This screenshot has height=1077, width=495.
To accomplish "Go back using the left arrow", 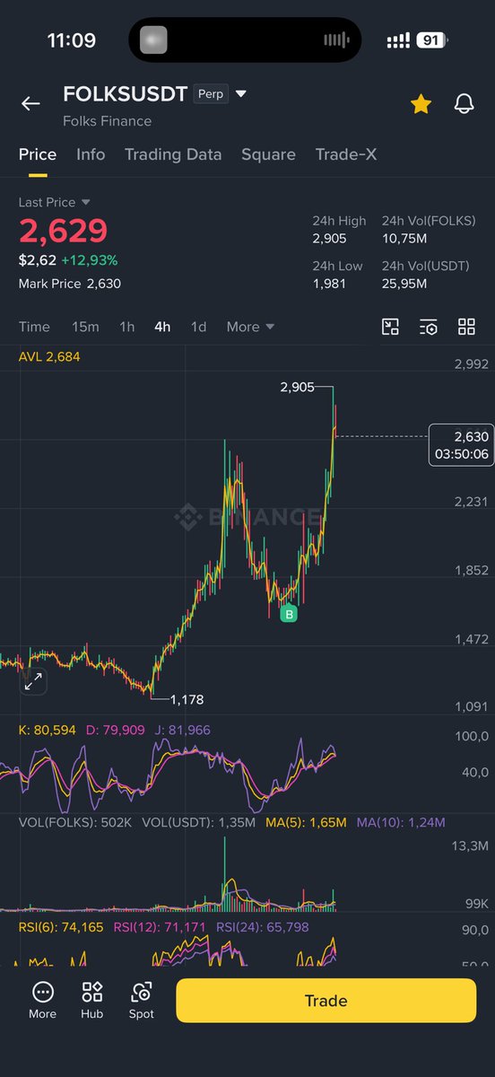I will [x=30, y=103].
